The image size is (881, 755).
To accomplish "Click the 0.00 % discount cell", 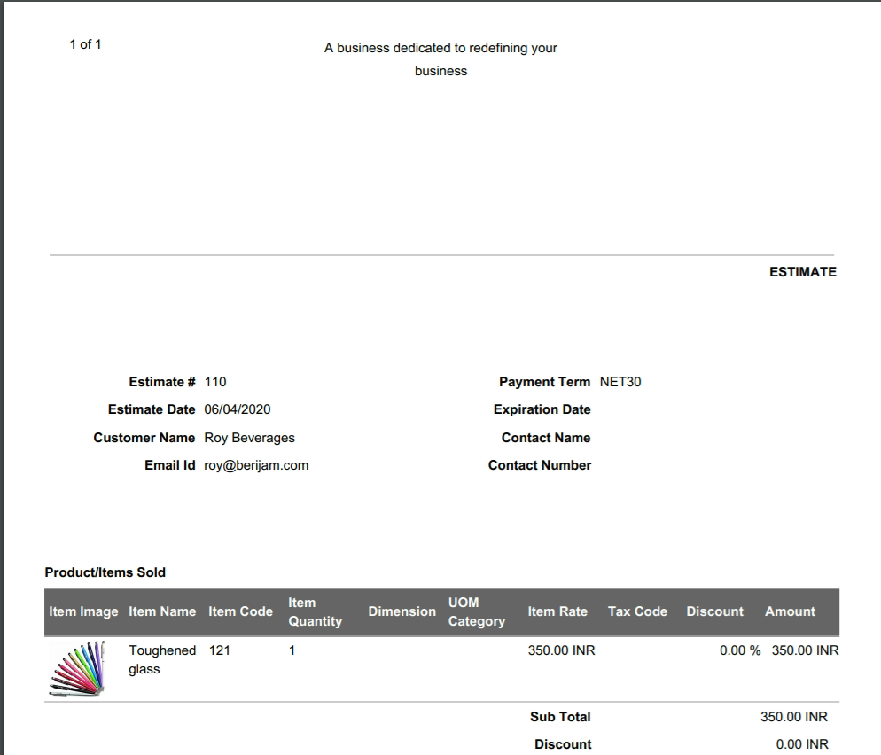I will 740,650.
